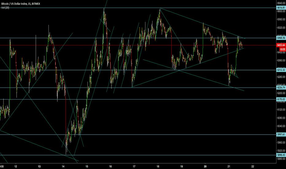
Task: Click the 5898.43 horizontal line price label
Action: coord(281,155)
